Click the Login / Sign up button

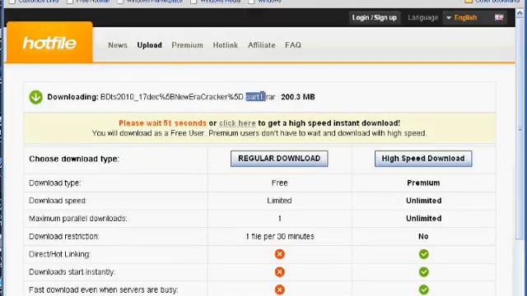pos(374,17)
